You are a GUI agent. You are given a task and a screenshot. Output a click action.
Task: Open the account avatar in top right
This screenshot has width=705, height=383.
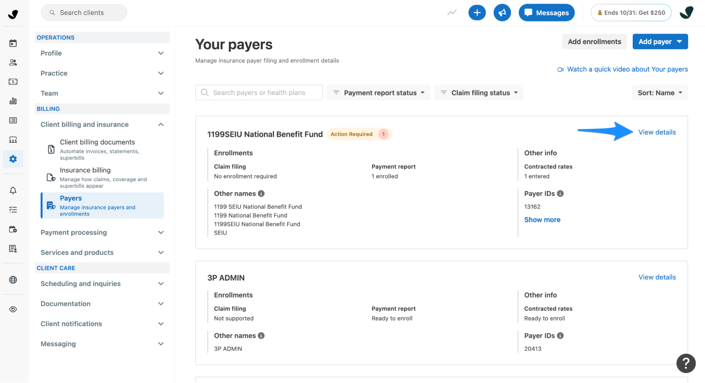[x=686, y=13]
